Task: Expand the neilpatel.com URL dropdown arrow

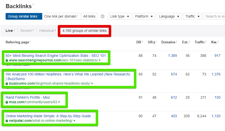Action: [74, 121]
